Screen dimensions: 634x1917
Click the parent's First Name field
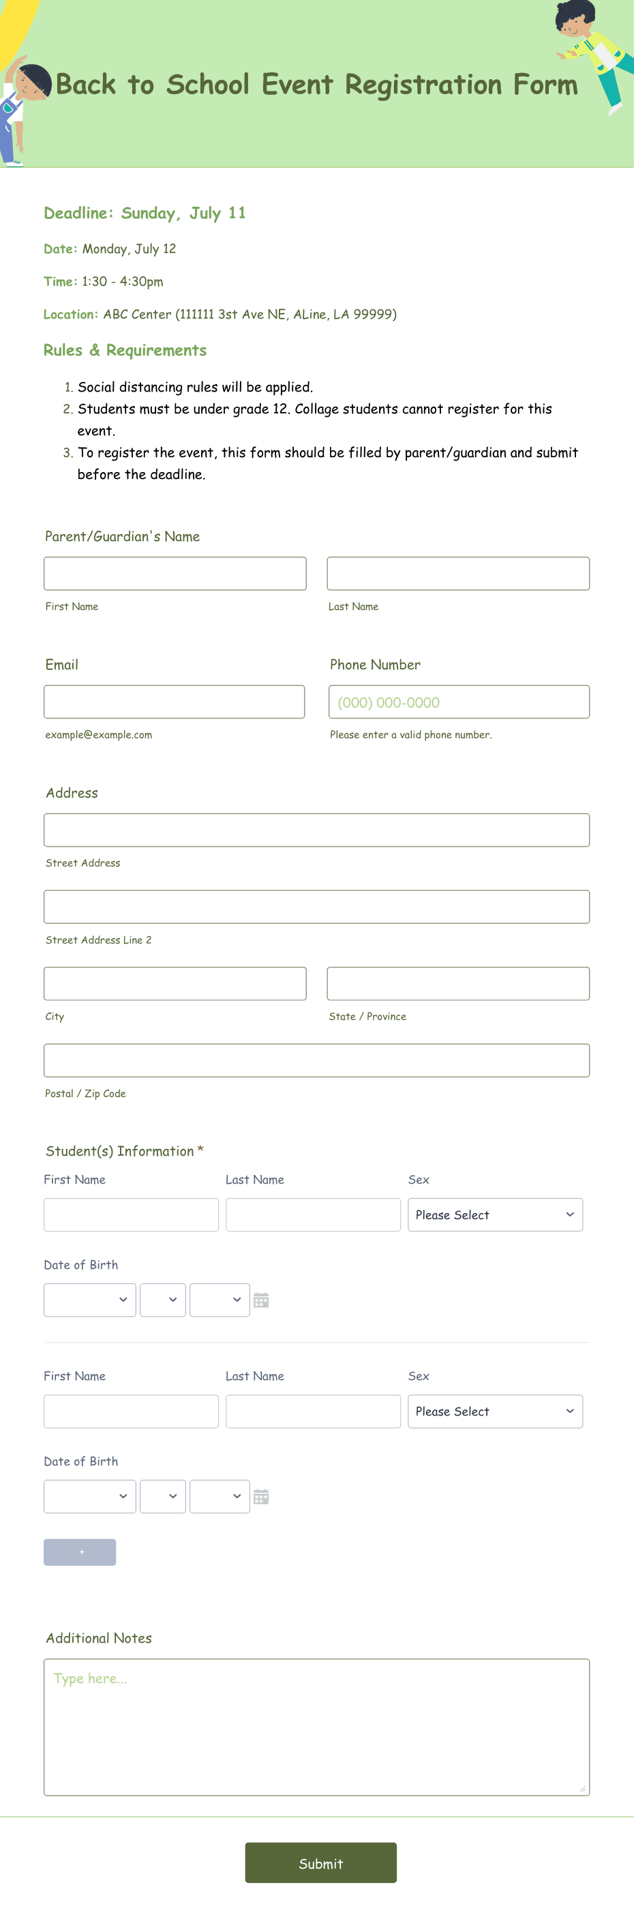175,573
